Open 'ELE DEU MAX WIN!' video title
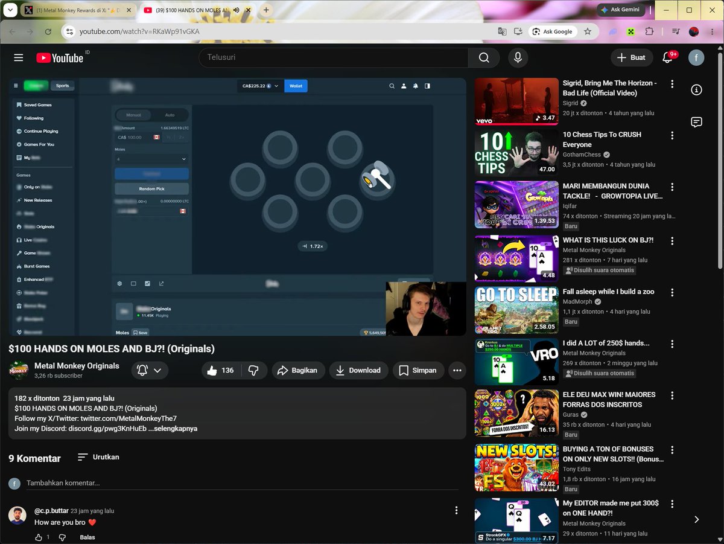The height and width of the screenshot is (544, 724). click(x=609, y=400)
